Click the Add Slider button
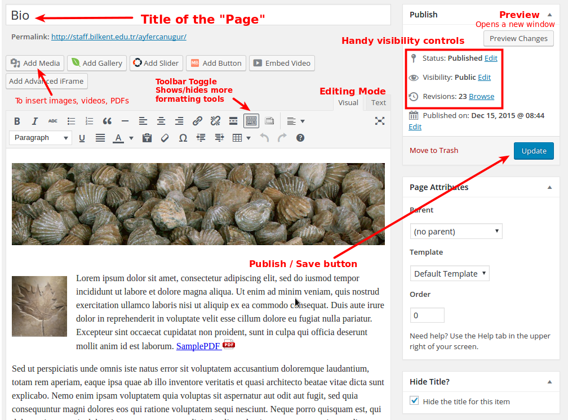568x420 pixels. pos(156,63)
